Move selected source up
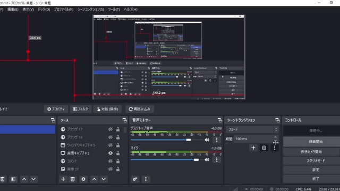The width and height of the screenshot is (340, 191). (x=94, y=179)
